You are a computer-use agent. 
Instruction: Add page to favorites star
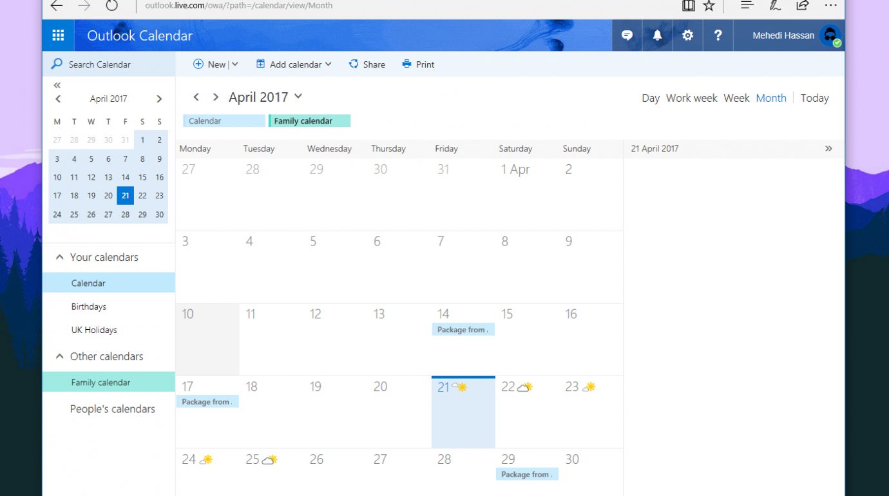709,6
